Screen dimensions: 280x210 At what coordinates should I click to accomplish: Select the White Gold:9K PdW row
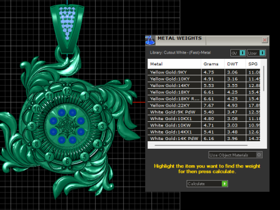[x=204, y=112]
